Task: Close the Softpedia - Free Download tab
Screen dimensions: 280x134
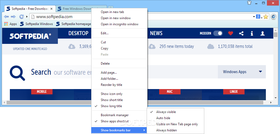Action: tap(51, 9)
